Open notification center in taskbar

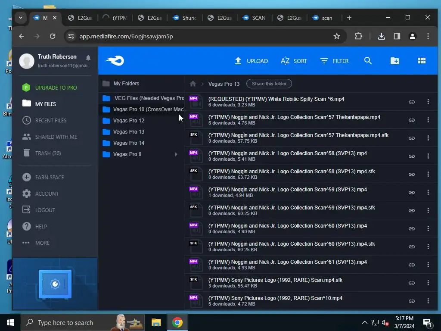428,322
